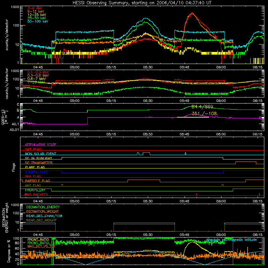The image size is (268, 268).
Task: Select the red 3-6 keV legend label
Action: click(x=35, y=8)
